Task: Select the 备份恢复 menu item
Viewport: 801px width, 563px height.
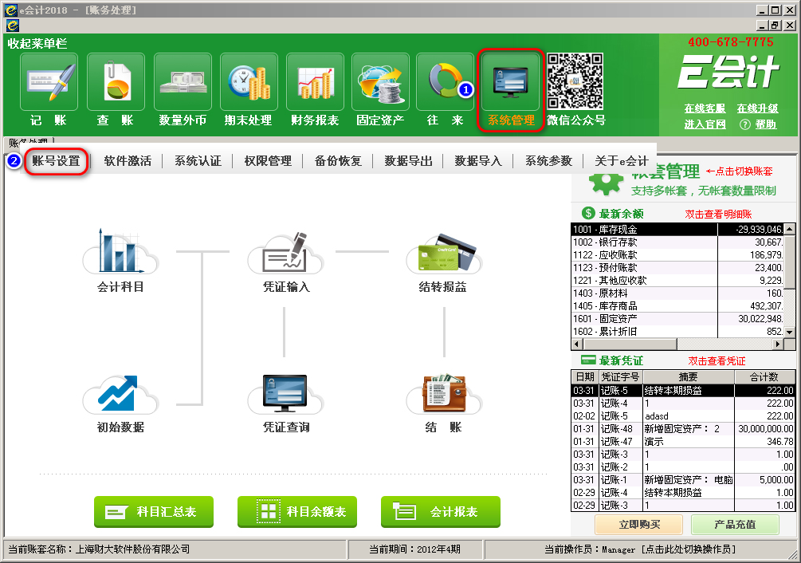Action: click(x=338, y=161)
